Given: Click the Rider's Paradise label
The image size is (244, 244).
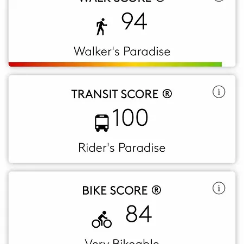Looking at the screenshot, I should pyautogui.click(x=122, y=147).
